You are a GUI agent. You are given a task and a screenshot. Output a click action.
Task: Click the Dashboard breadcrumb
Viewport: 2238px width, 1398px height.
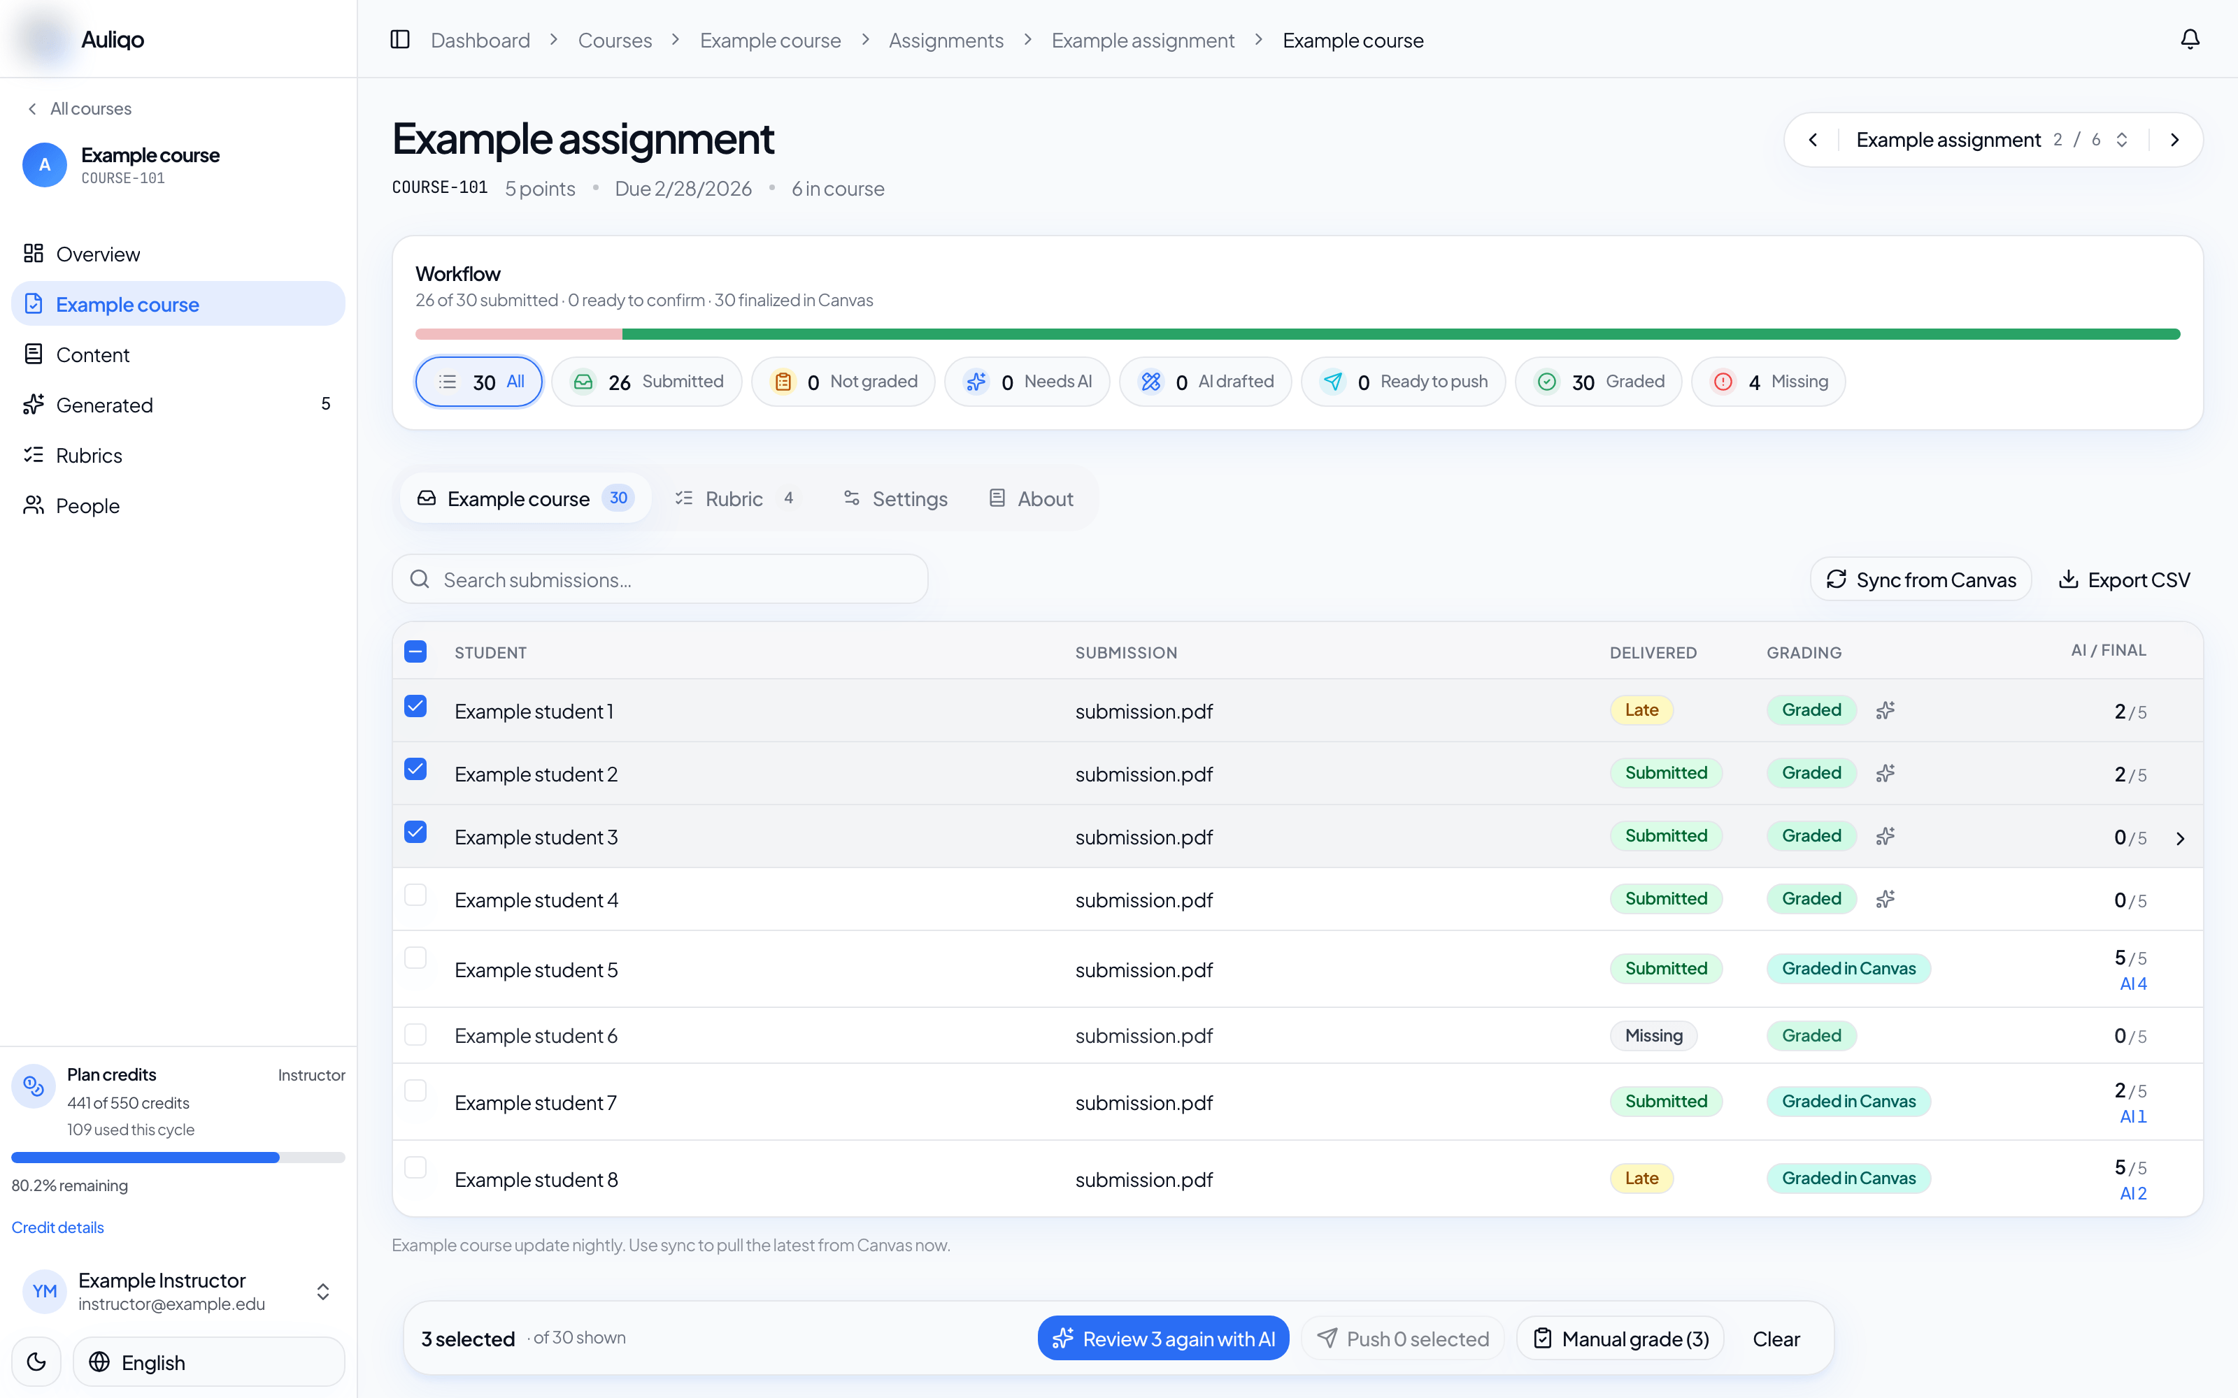(480, 41)
